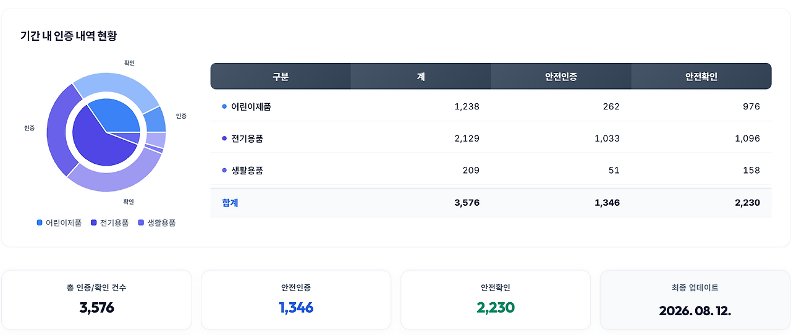This screenshot has width=791, height=335.
Task: Open 총 인증/확인 건수 summary card
Action: point(97,300)
